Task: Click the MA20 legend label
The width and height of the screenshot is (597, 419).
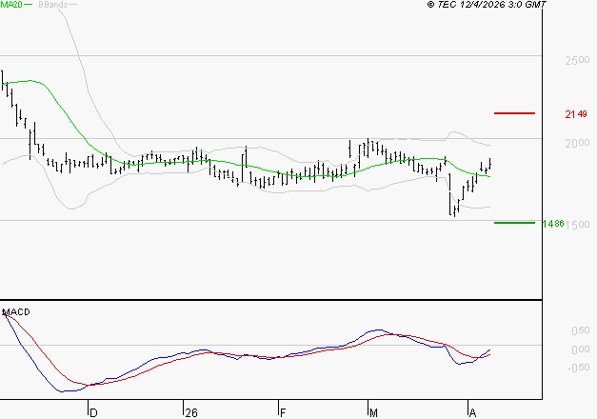Action: click(11, 4)
